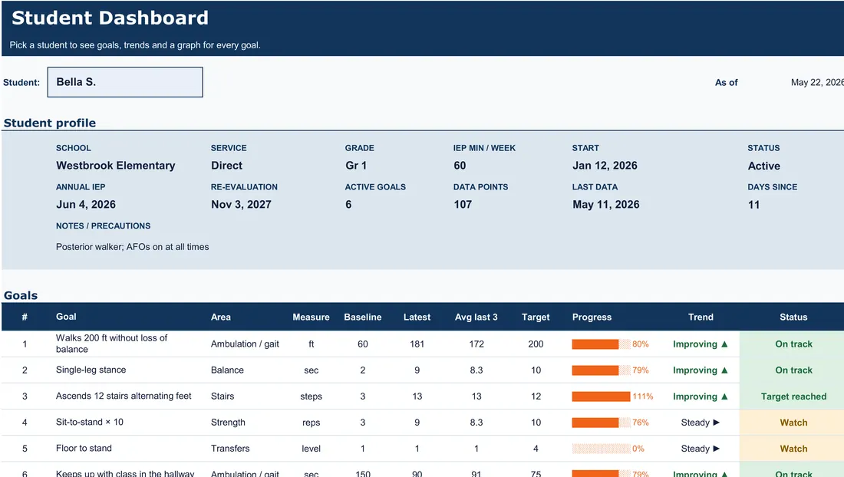The width and height of the screenshot is (844, 477).
Task: Select school value Westbrook Elementary
Action: tap(116, 166)
